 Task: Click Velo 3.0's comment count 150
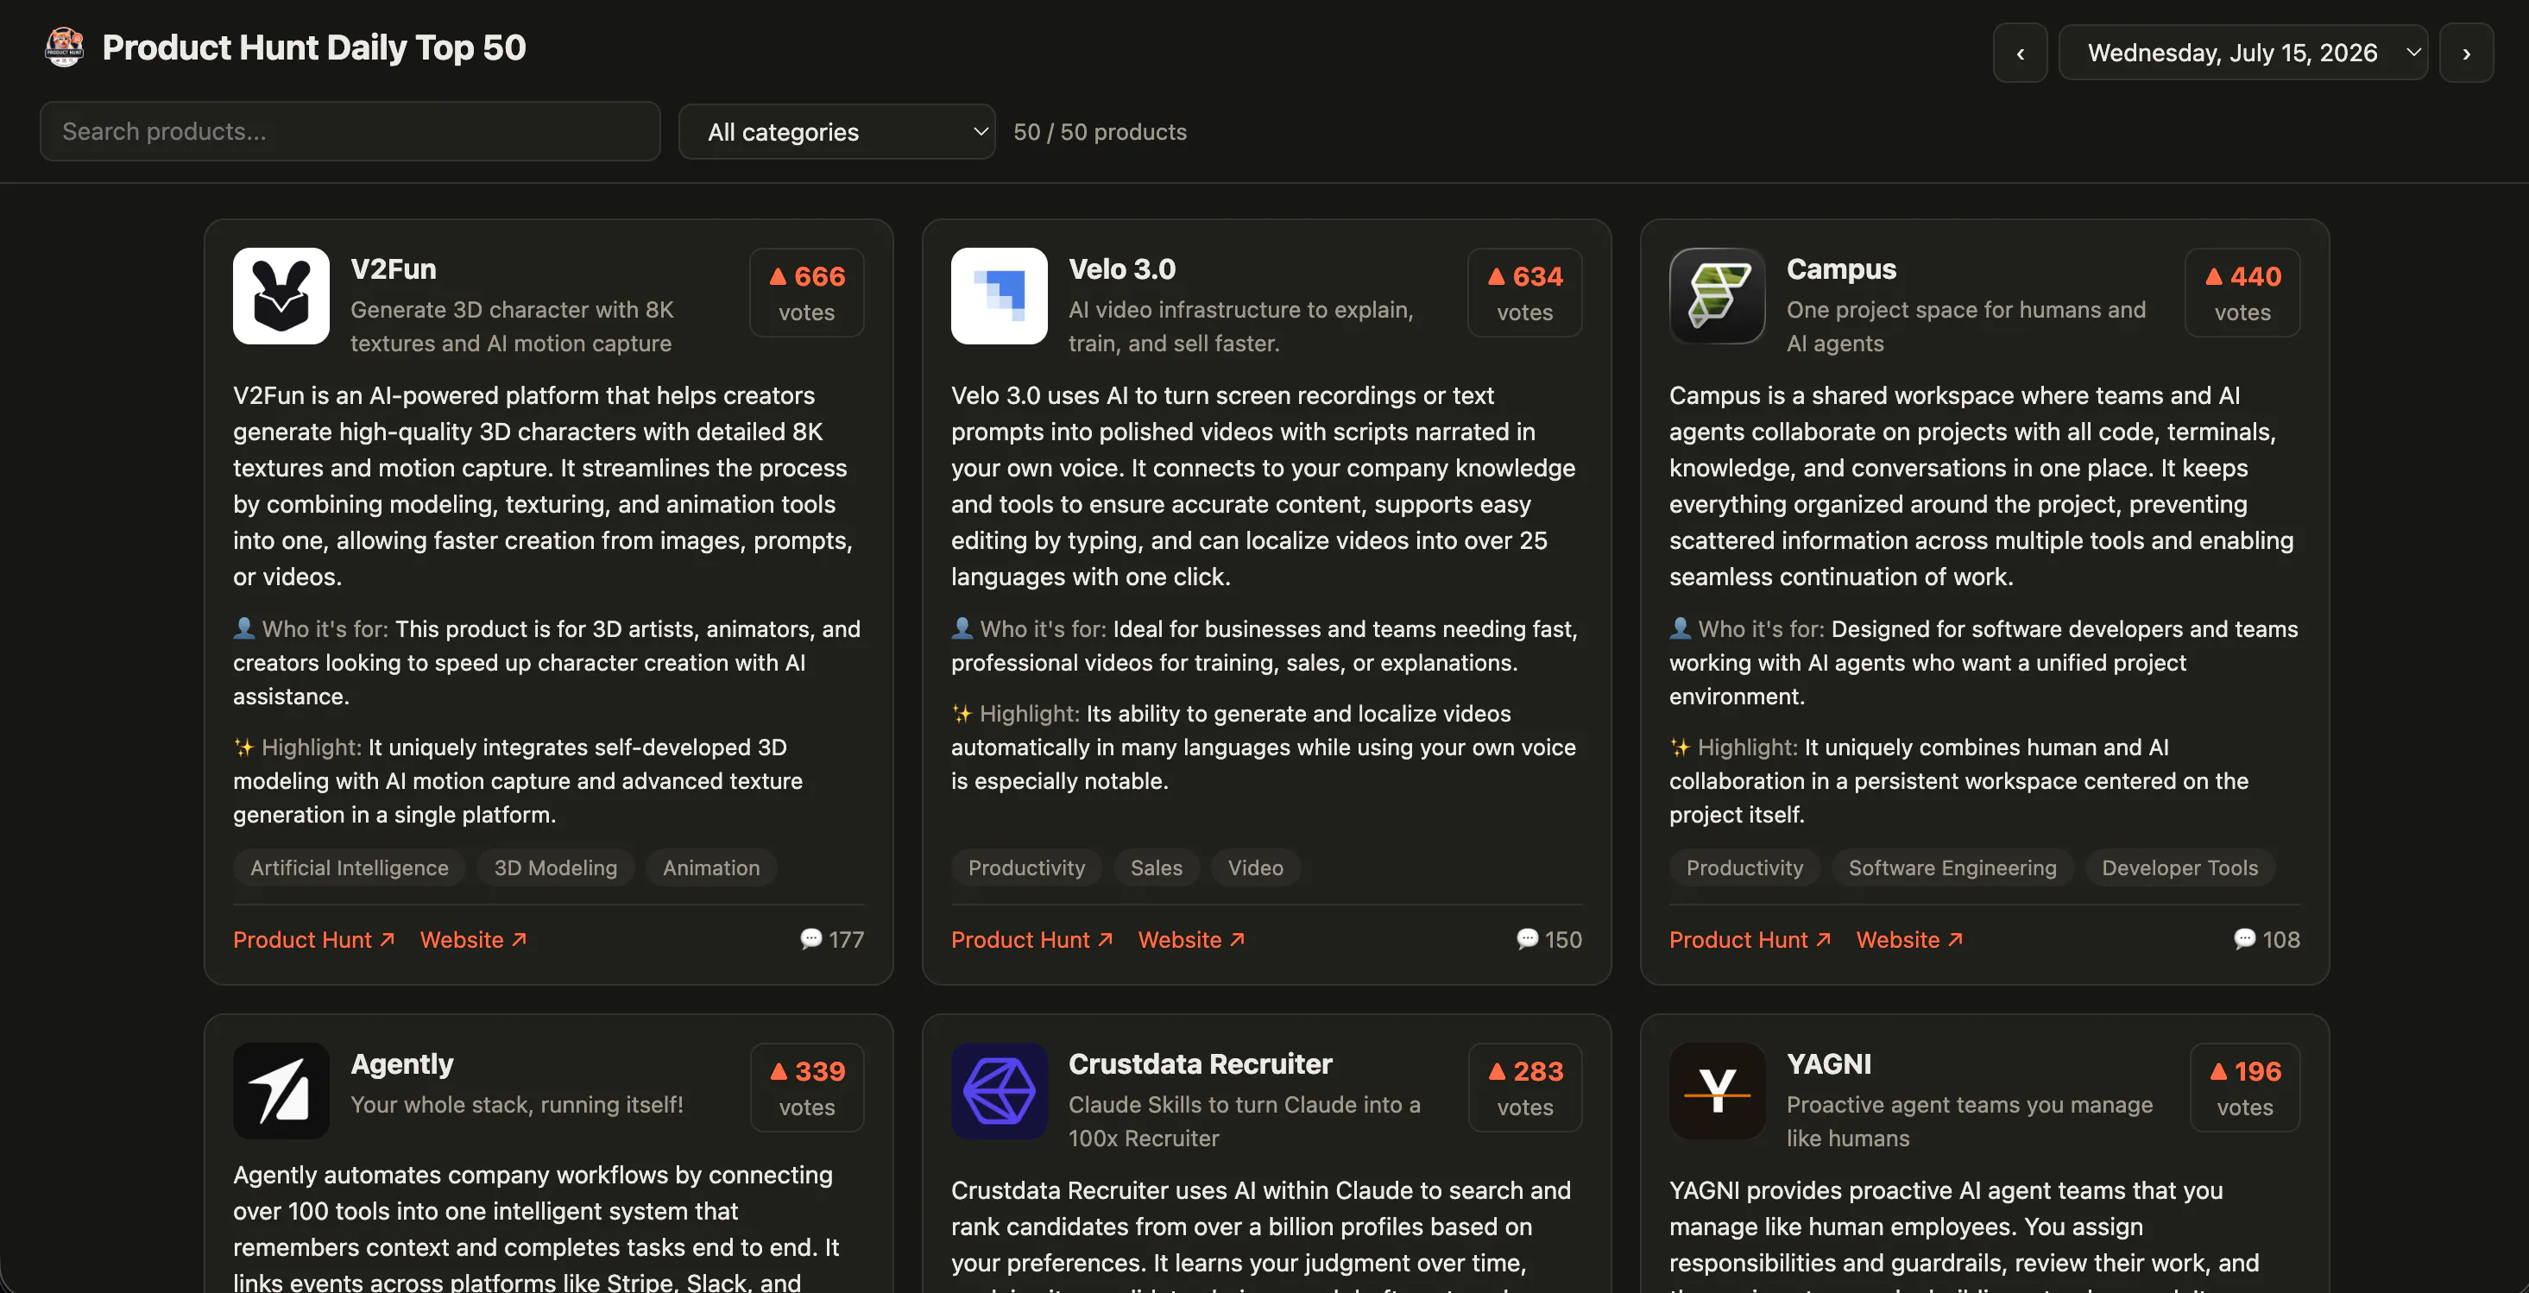(1549, 940)
